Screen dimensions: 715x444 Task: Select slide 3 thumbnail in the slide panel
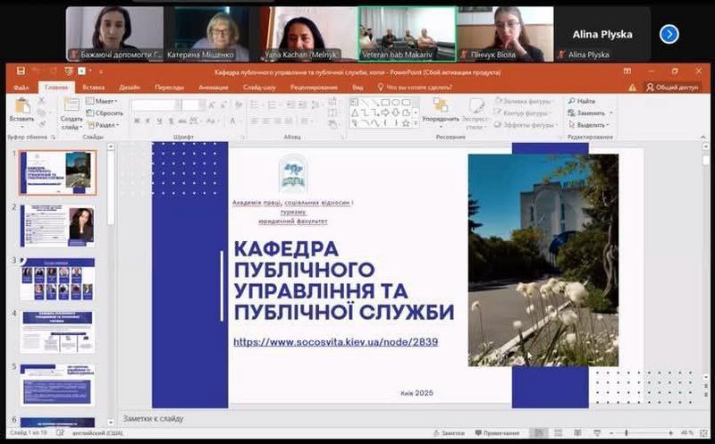pos(58,279)
